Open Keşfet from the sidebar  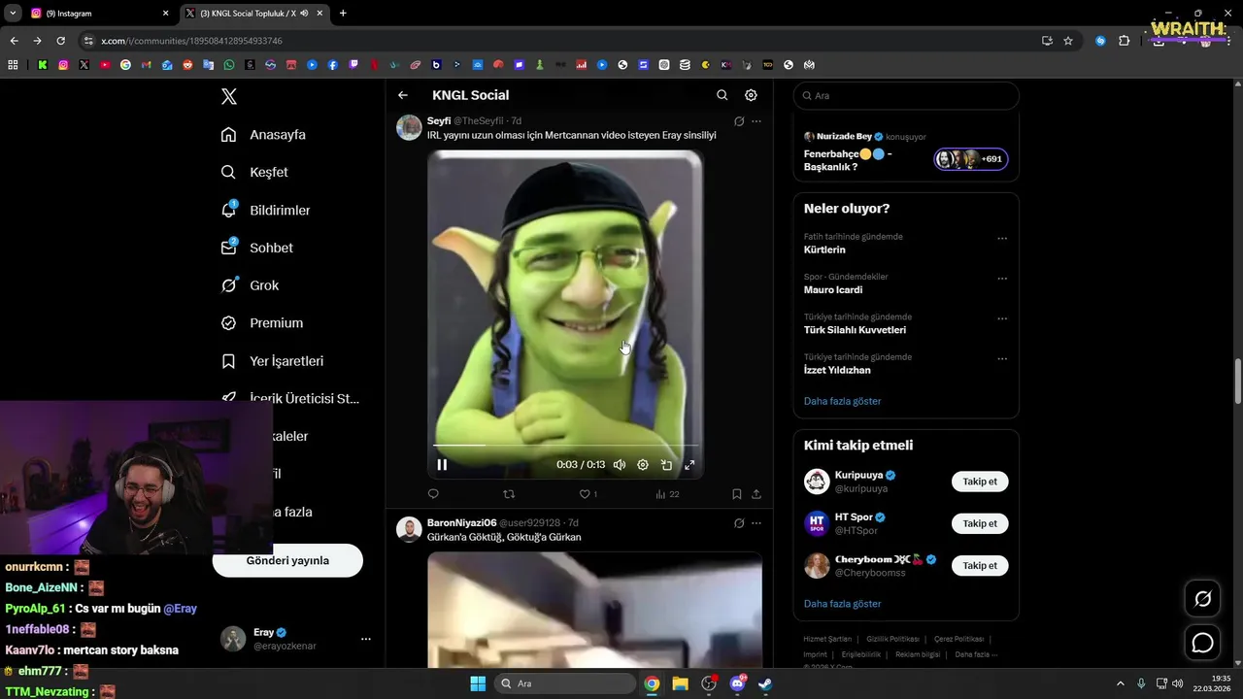pos(254,172)
